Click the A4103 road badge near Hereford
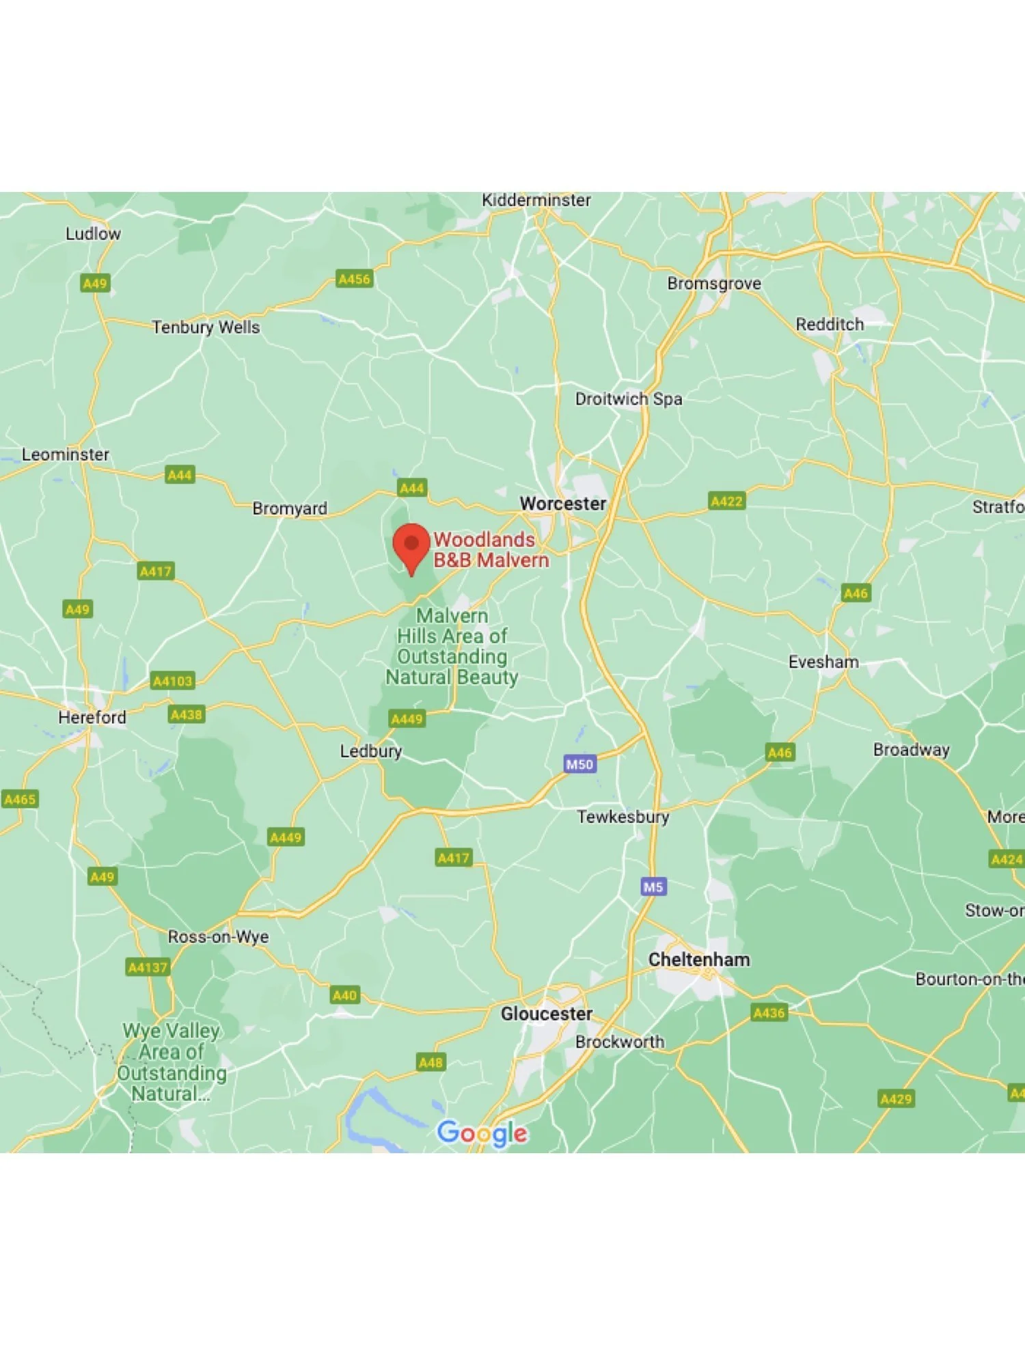 coord(173,681)
